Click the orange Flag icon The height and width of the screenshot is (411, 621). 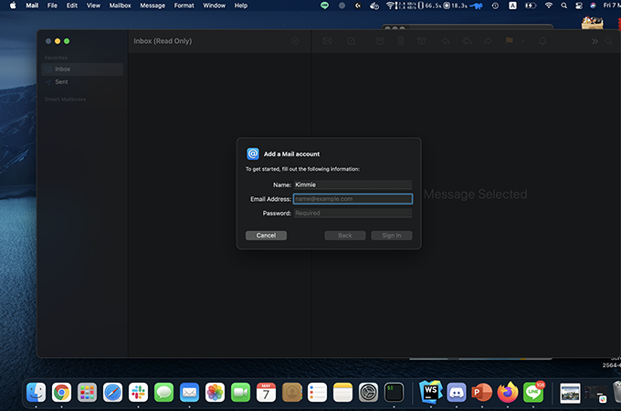coord(510,40)
